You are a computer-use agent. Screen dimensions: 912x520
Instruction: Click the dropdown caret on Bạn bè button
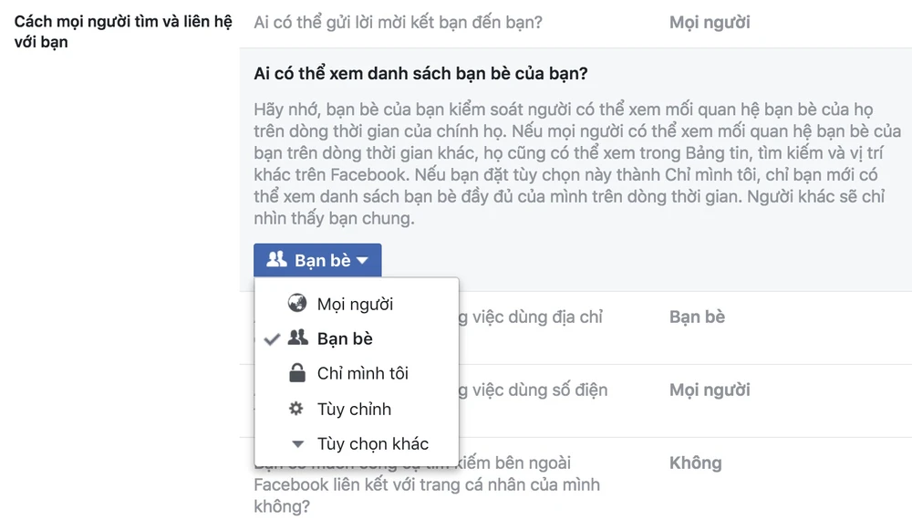pos(363,261)
